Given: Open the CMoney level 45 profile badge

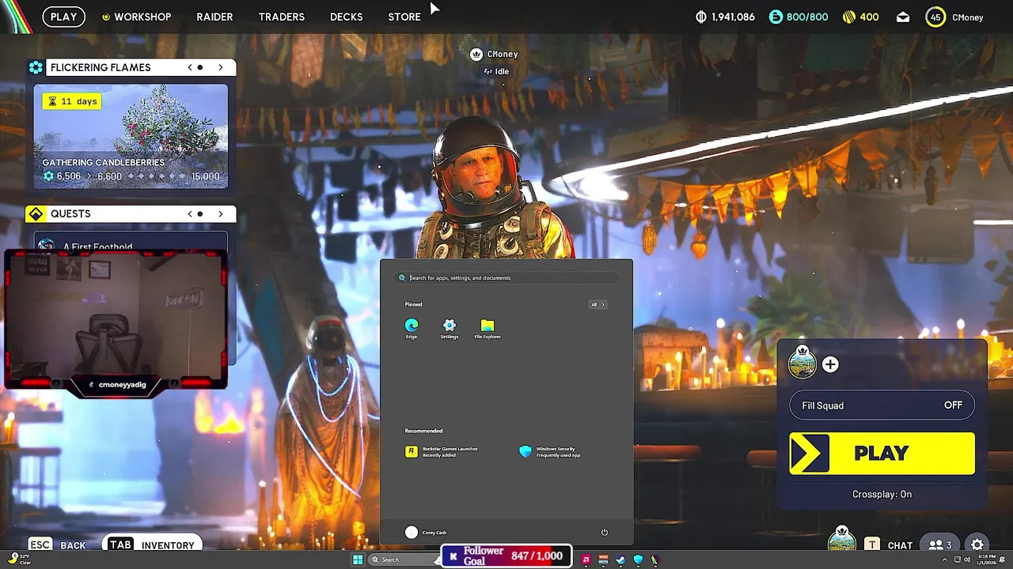Looking at the screenshot, I should [x=936, y=17].
